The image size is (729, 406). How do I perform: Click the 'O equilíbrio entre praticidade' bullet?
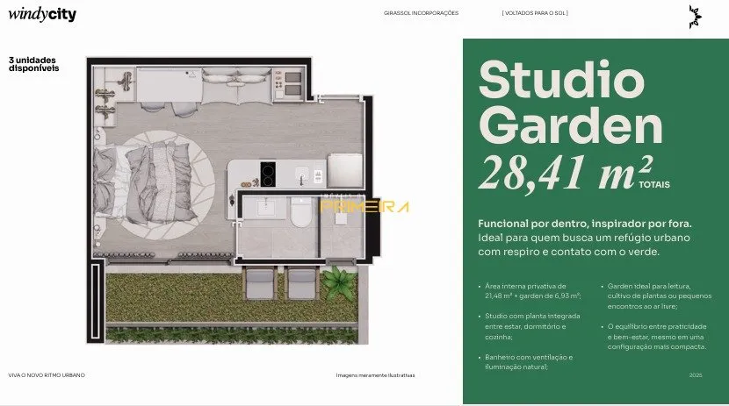pos(654,337)
